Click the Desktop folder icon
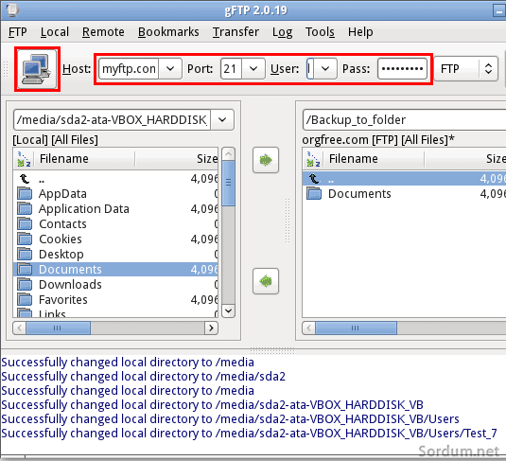The image size is (506, 461). click(x=25, y=255)
